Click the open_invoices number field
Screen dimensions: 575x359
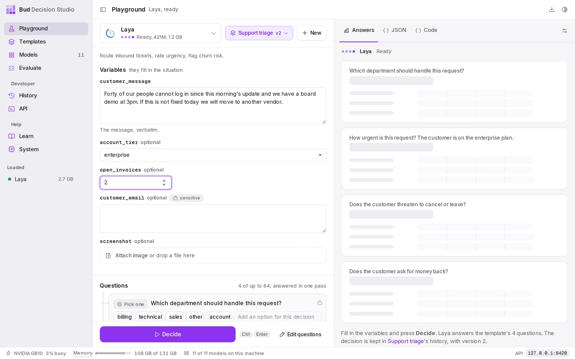[x=136, y=183]
